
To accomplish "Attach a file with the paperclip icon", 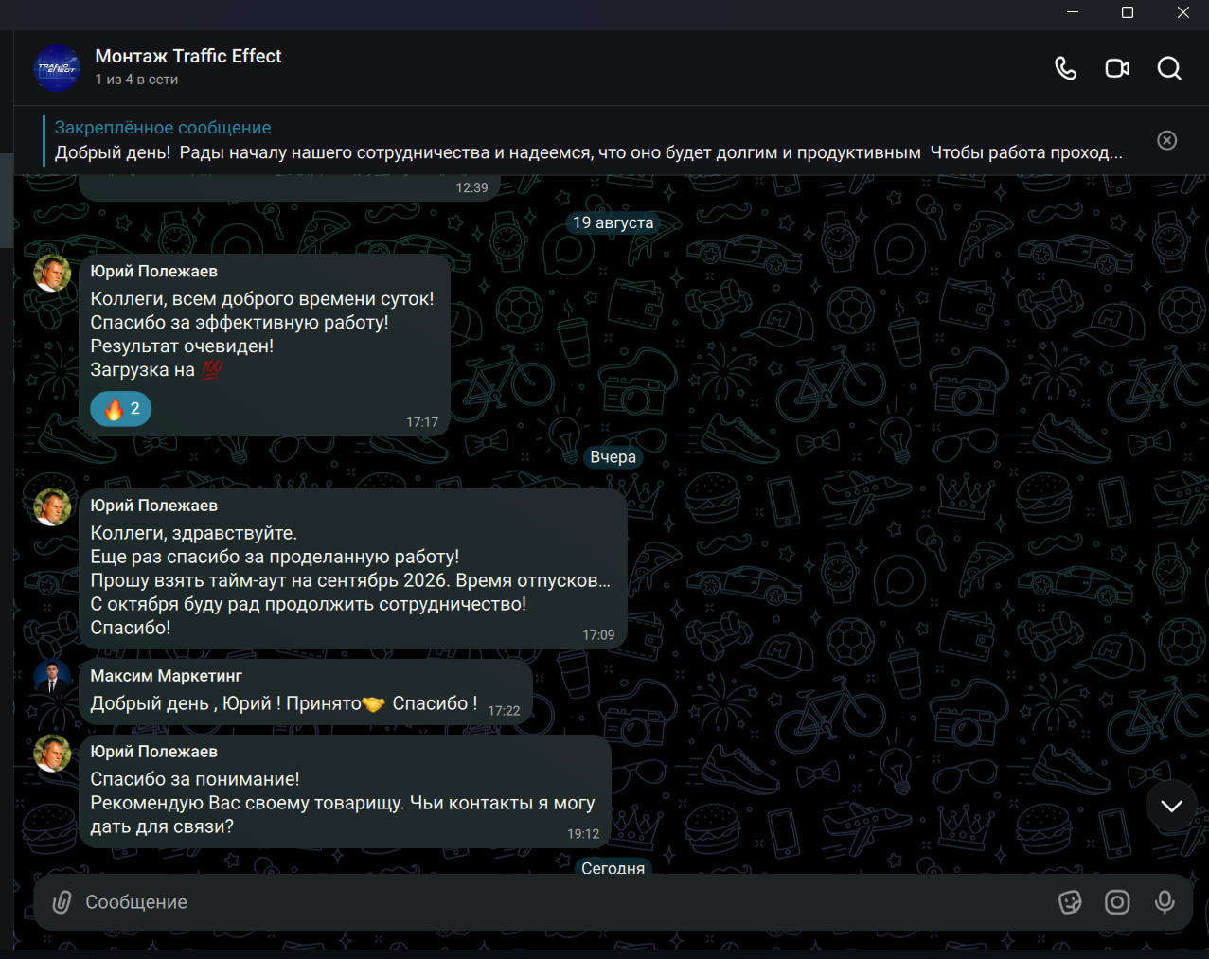I will [62, 902].
